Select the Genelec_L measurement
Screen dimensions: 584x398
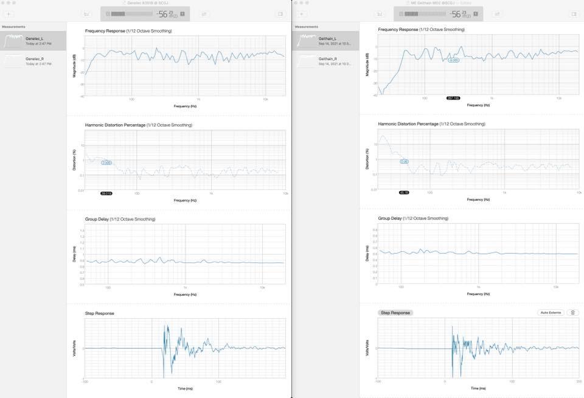tap(33, 41)
